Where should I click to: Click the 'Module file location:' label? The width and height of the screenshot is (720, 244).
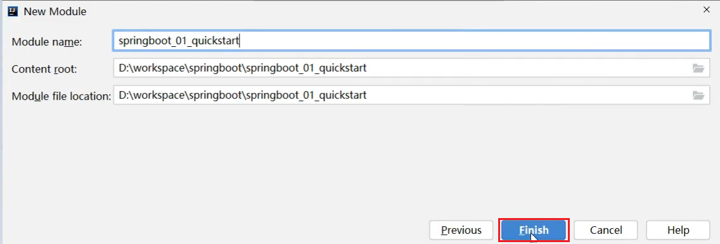pos(61,96)
